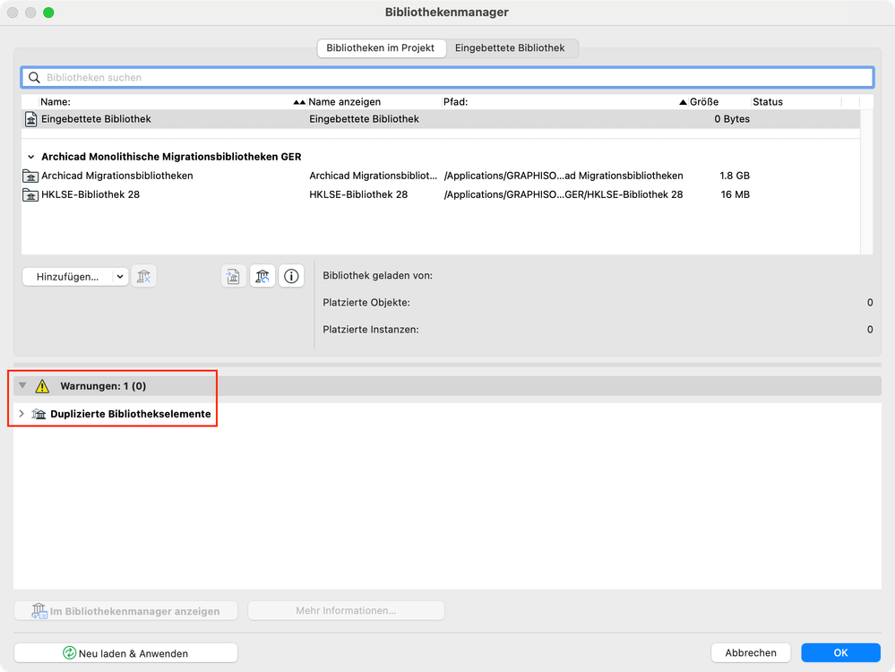Click Eingebettete Bibliothek display name cell

[364, 119]
